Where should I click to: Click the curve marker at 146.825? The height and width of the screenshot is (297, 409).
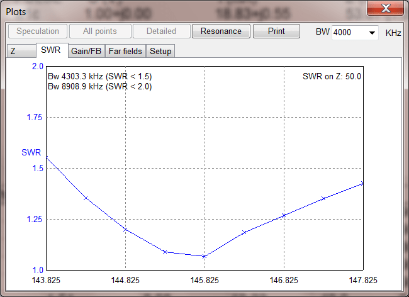point(284,215)
